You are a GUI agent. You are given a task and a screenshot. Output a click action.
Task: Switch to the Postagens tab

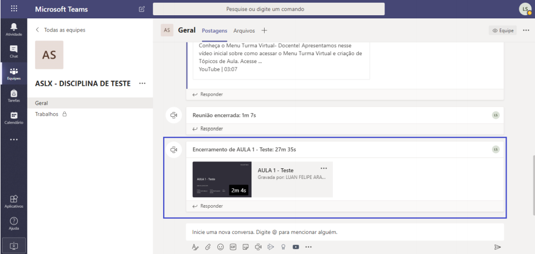pyautogui.click(x=214, y=31)
